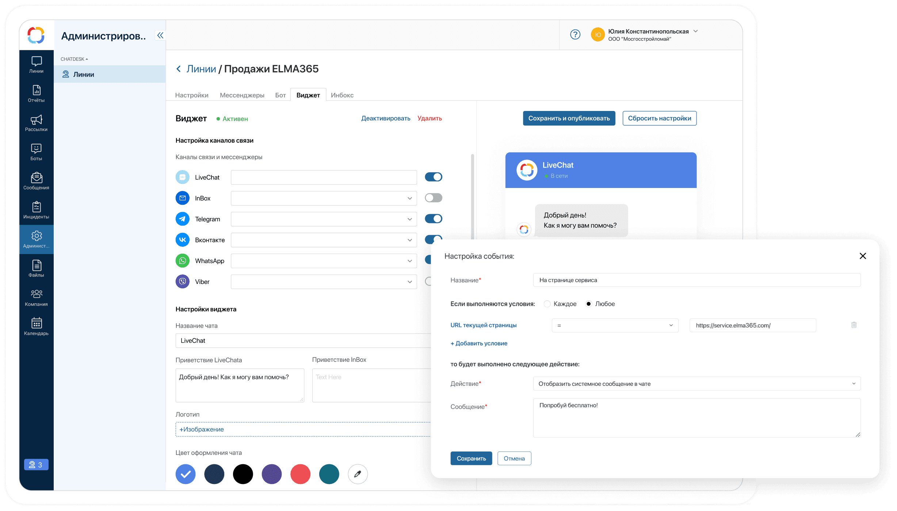
Task: Open the Сообщения messages section
Action: (36, 181)
